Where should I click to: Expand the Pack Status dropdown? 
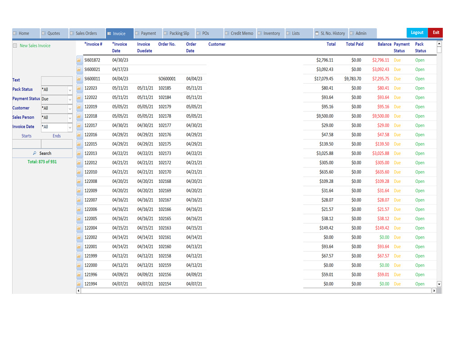coord(70,90)
